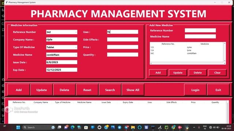
Task: Click the Side Effects input field
Action: click(x=123, y=40)
